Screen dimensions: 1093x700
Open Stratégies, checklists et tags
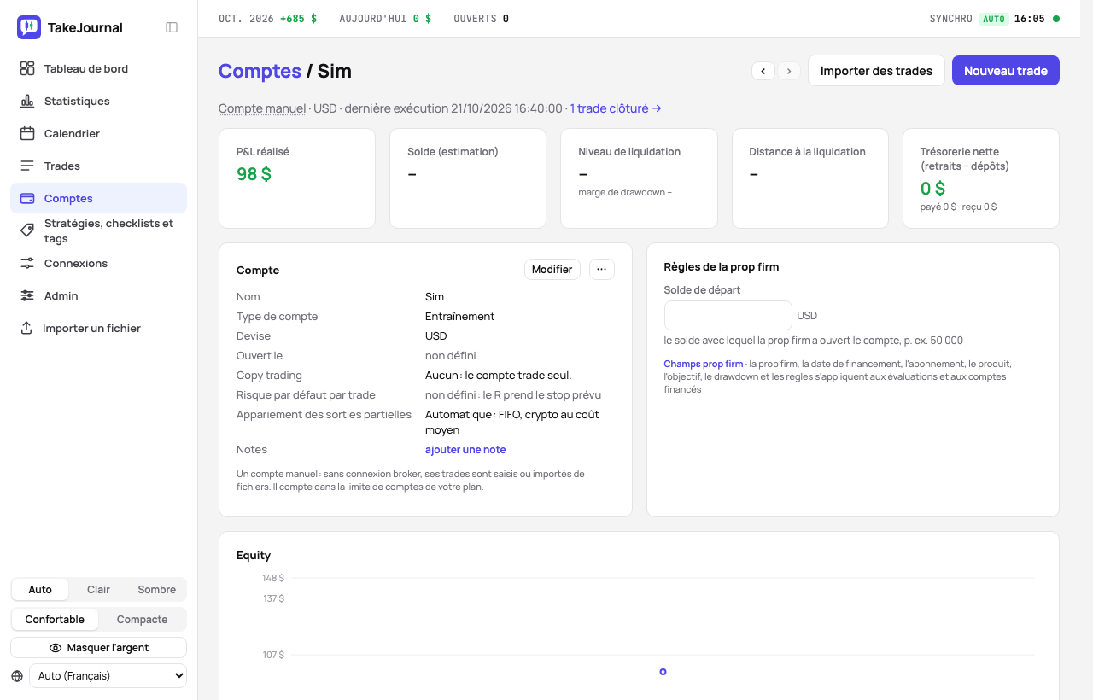click(x=99, y=230)
